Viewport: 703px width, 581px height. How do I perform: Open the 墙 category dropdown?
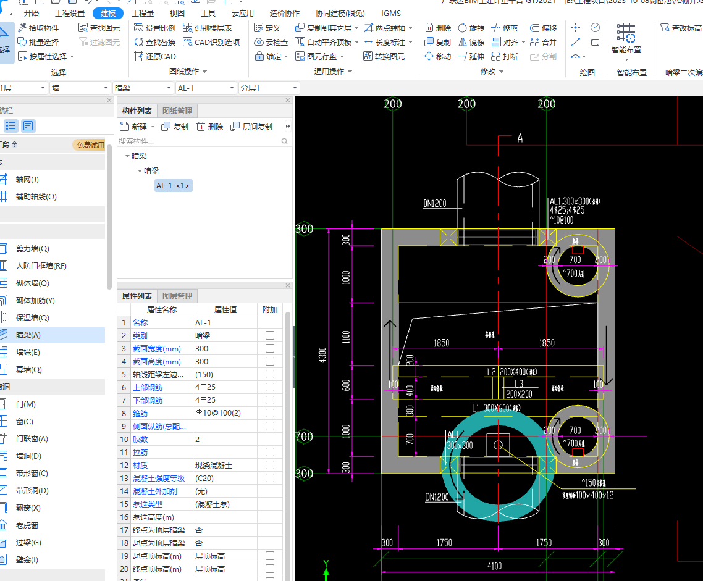click(x=79, y=88)
